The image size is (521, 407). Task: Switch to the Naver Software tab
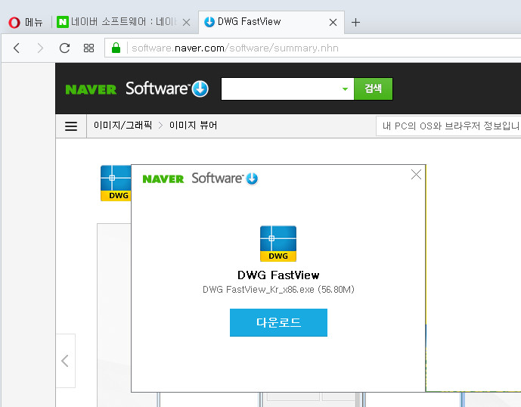117,22
